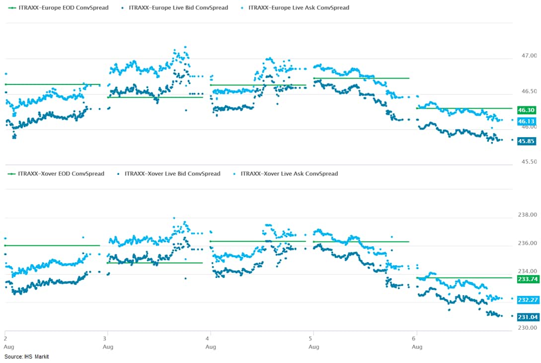Click the Source: IHS Markit text
The width and height of the screenshot is (541, 363).
tap(27, 357)
